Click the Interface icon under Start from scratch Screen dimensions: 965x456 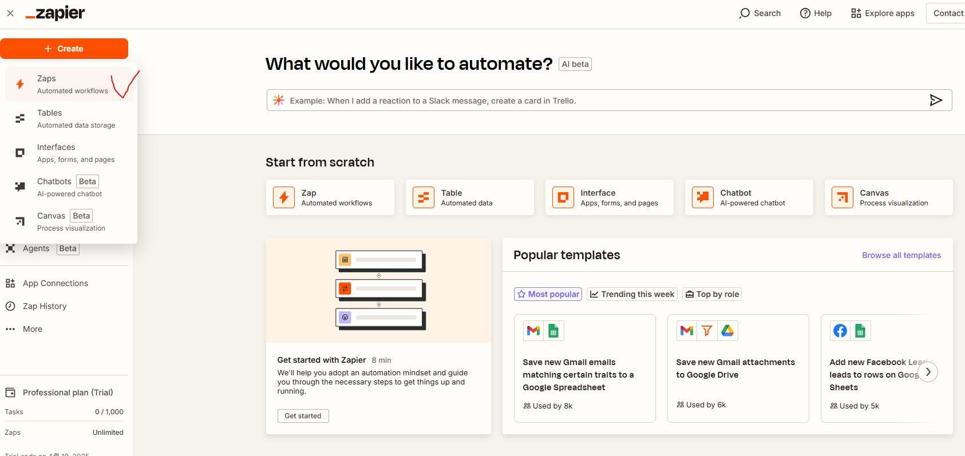tap(563, 197)
